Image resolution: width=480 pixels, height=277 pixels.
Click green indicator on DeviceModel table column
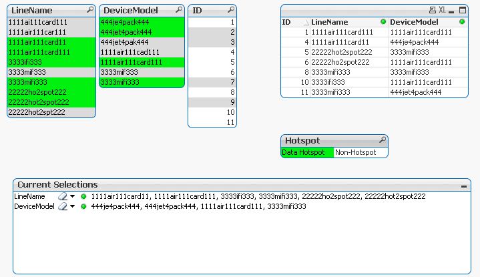[x=462, y=21]
